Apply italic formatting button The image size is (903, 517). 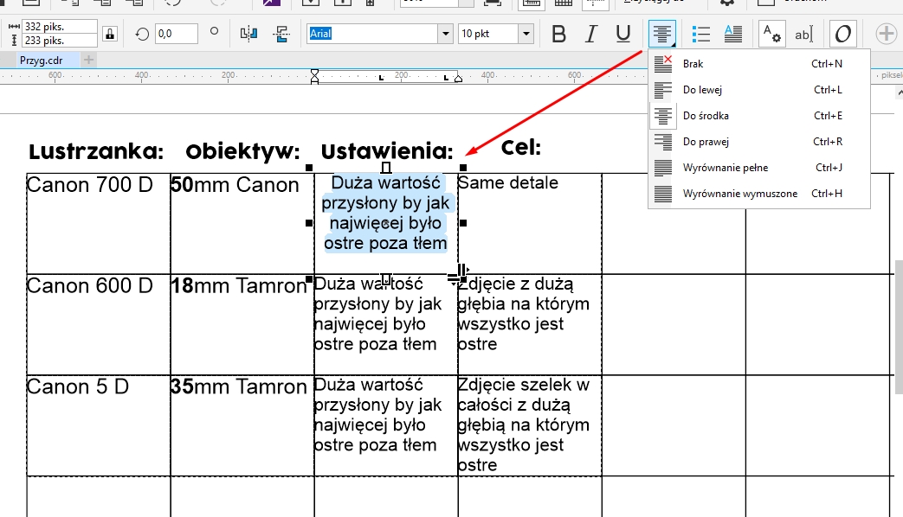pos(590,35)
